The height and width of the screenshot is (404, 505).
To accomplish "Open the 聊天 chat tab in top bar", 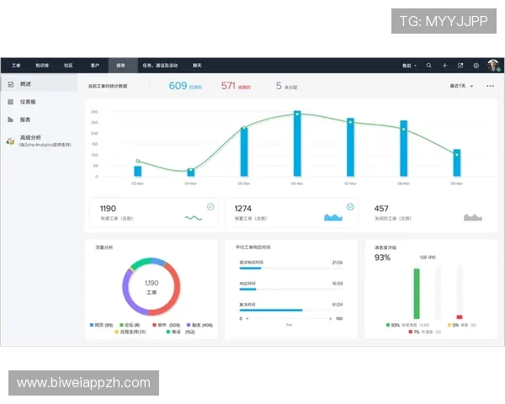I will click(197, 66).
